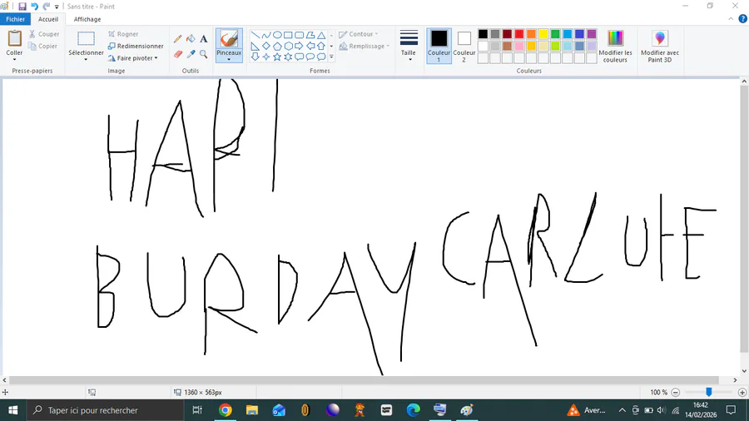Click the Pinceaux brush icon
The image size is (749, 421).
(x=229, y=38)
